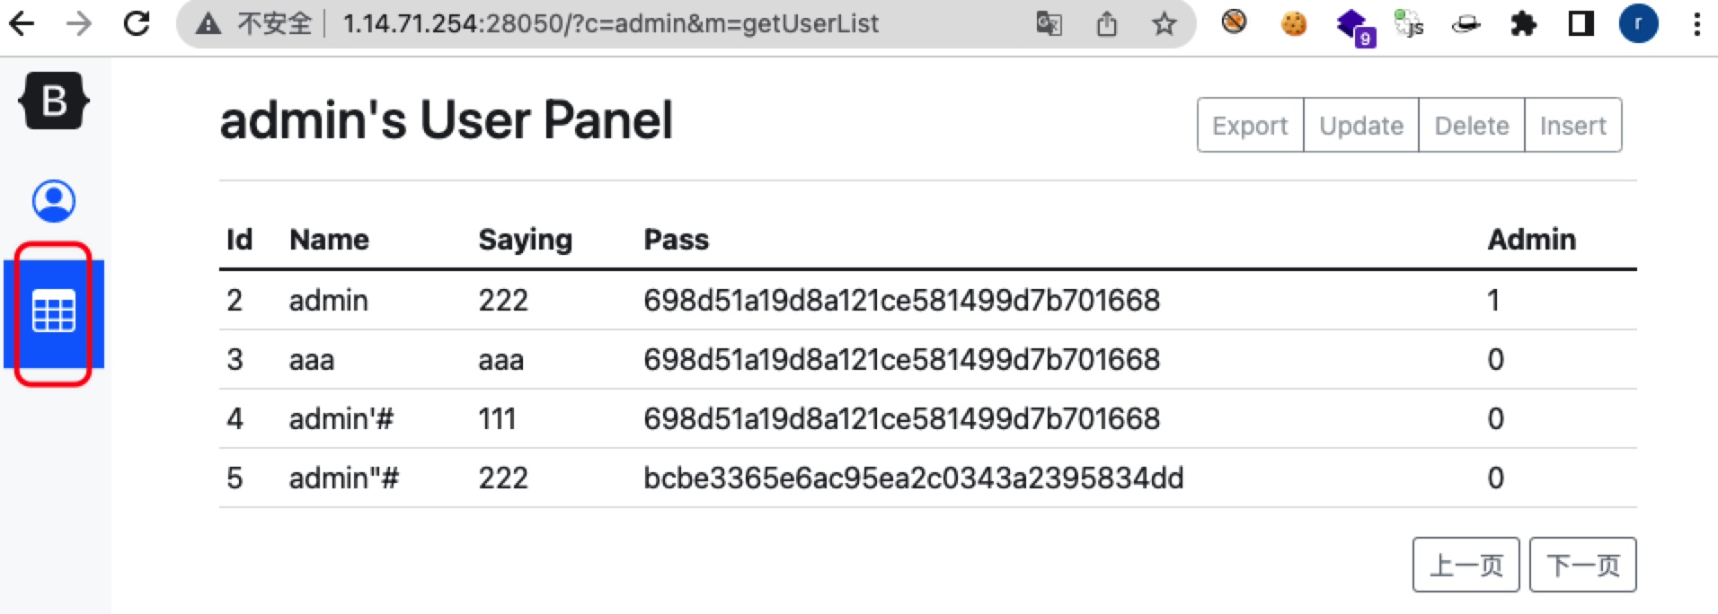The height and width of the screenshot is (614, 1718).
Task: Open the user profile sidebar icon
Action: coord(54,201)
